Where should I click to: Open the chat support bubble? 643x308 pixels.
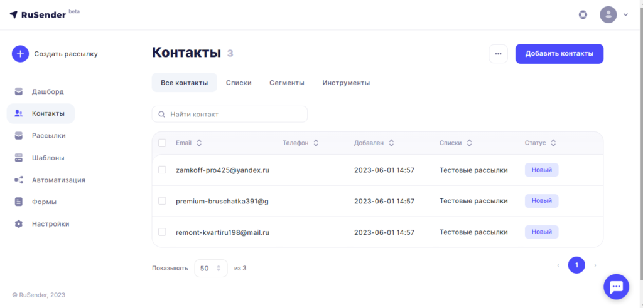tap(617, 287)
